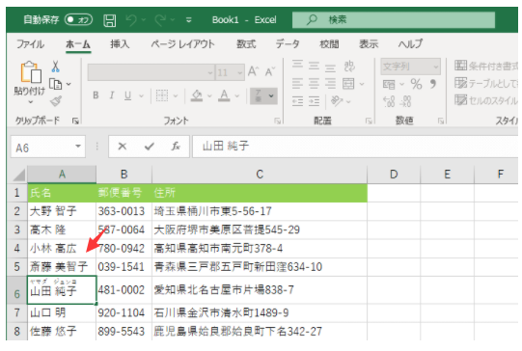Click the Decrease Font Size icon
This screenshot has height=351, width=522.
tap(269, 71)
